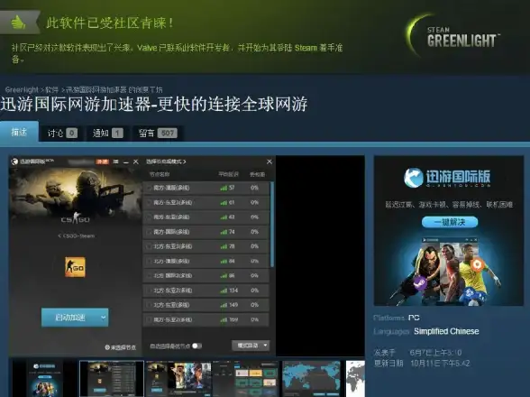This screenshot has height=397, width=530.
Task: Click the 模式启动 button label
Action: 247,346
